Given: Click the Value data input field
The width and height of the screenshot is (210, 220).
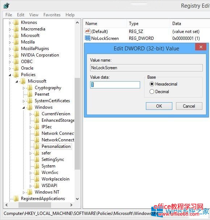Looking at the screenshot, I should 115,85.
